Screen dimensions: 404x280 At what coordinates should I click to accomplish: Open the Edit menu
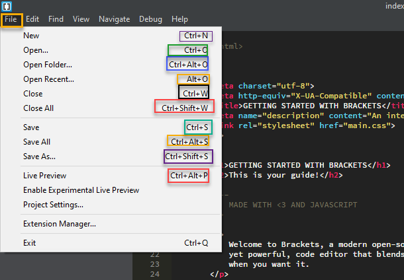32,19
